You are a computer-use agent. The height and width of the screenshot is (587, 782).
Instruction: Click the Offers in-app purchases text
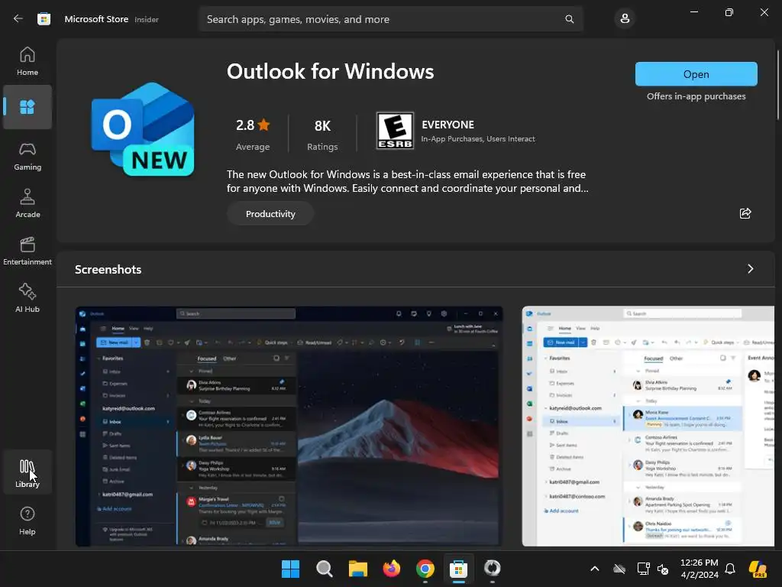tap(696, 96)
